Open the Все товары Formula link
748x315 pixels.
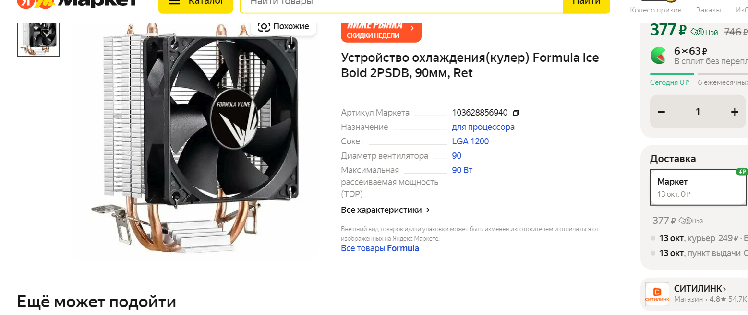coord(380,248)
